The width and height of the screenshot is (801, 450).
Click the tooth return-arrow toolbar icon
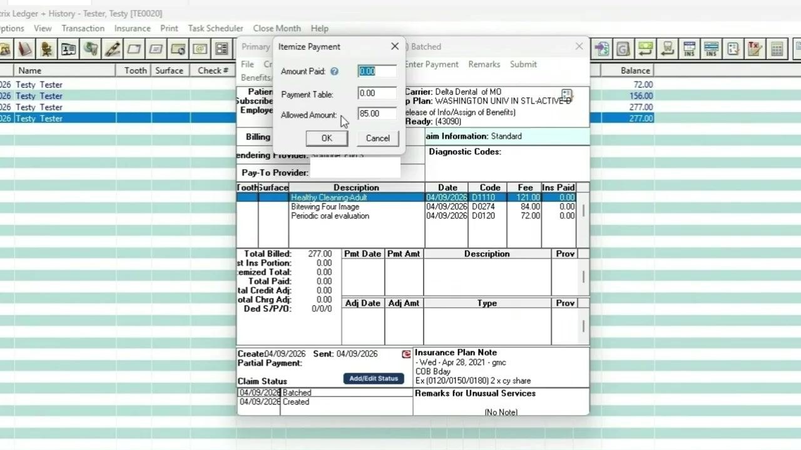[667, 48]
